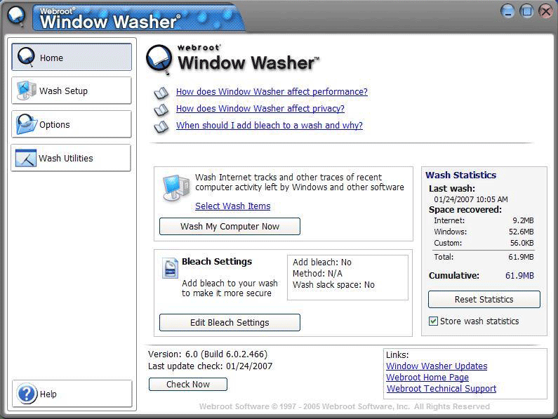
Task: Click the Cumulative '61.9MB' value
Action: coord(519,276)
